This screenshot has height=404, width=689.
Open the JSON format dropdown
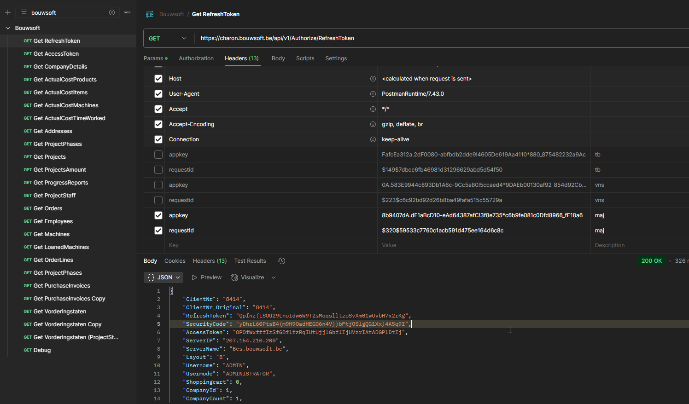163,277
